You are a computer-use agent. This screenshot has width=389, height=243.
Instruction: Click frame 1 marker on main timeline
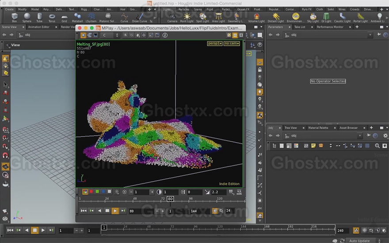(x=104, y=227)
